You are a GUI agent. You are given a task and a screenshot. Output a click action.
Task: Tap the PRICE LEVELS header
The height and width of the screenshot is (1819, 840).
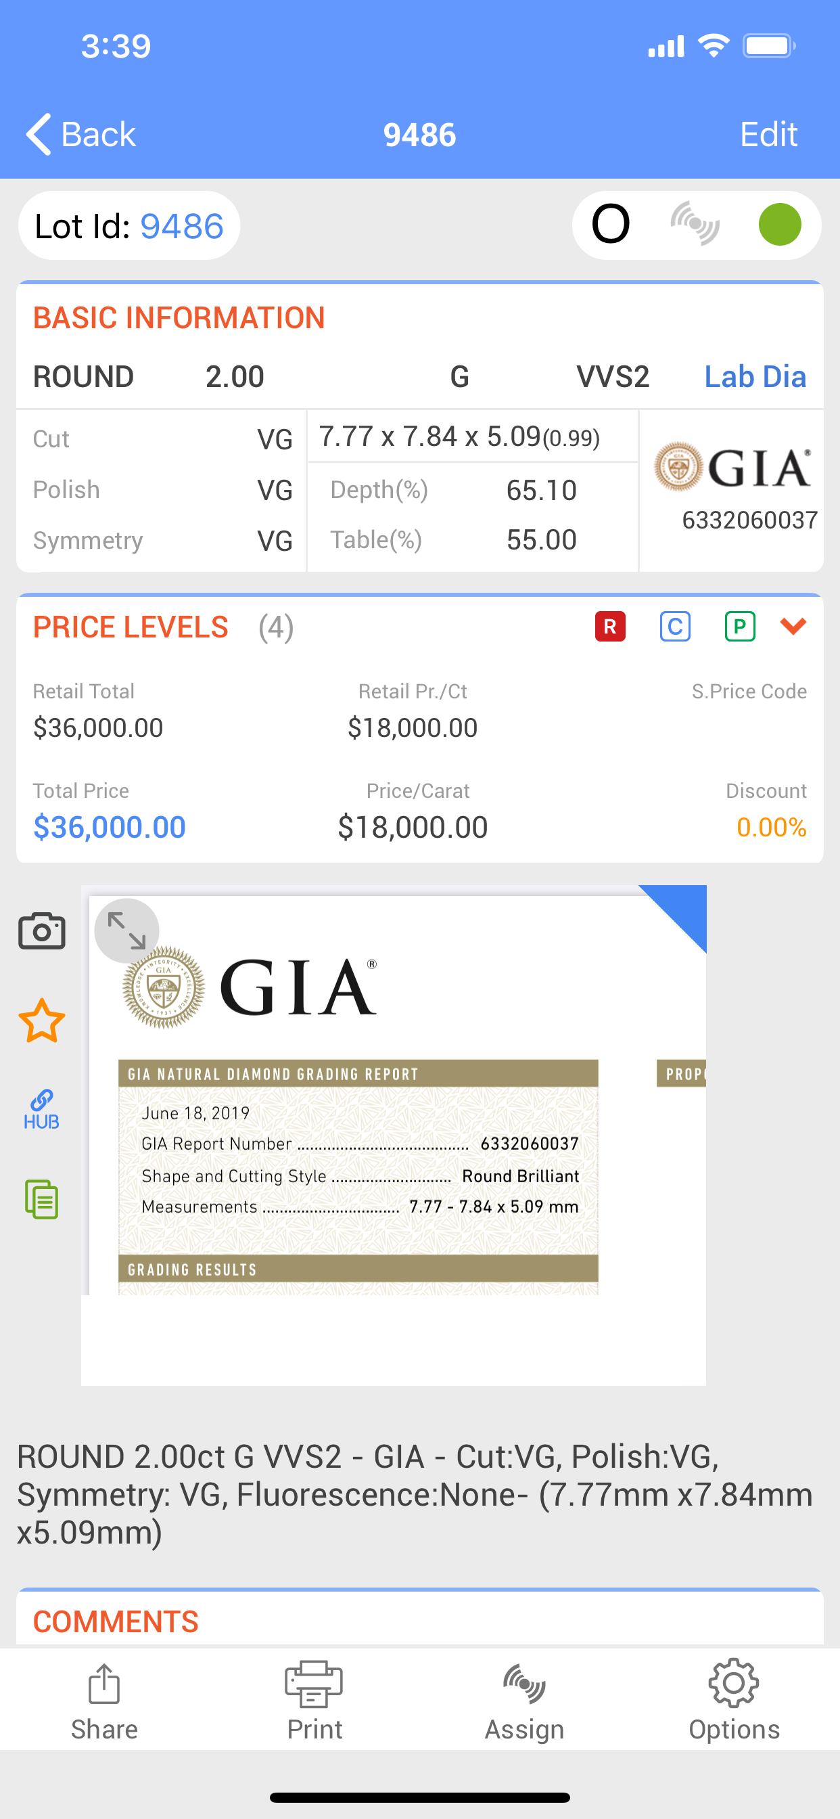pos(131,627)
